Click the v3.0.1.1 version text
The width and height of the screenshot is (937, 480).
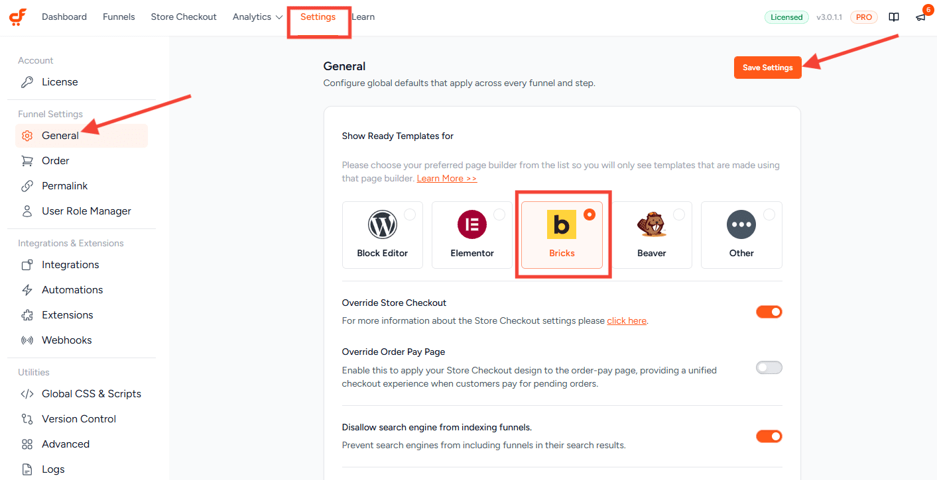(x=830, y=17)
